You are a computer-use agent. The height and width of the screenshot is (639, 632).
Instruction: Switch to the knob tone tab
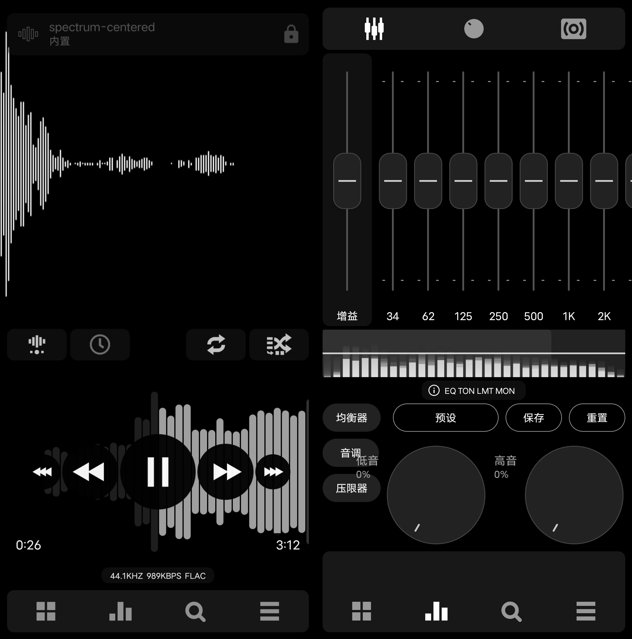pos(474,29)
